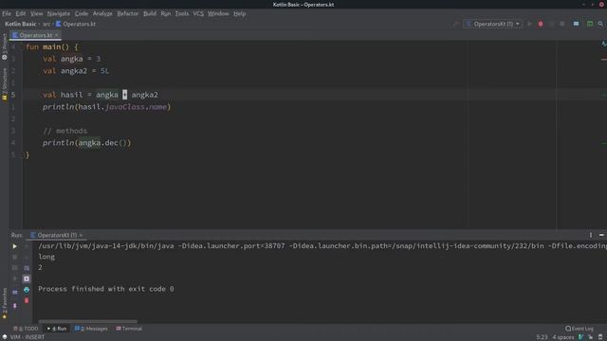Open the Edit menu
Viewport: 607px width, 341px height.
point(21,13)
